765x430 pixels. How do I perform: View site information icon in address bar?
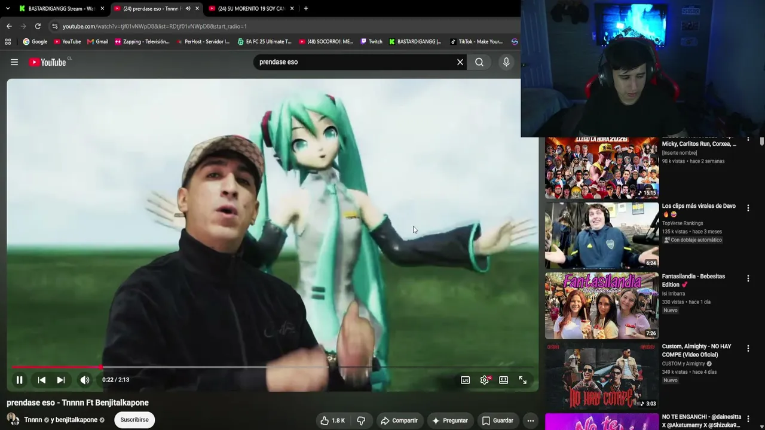pyautogui.click(x=54, y=26)
